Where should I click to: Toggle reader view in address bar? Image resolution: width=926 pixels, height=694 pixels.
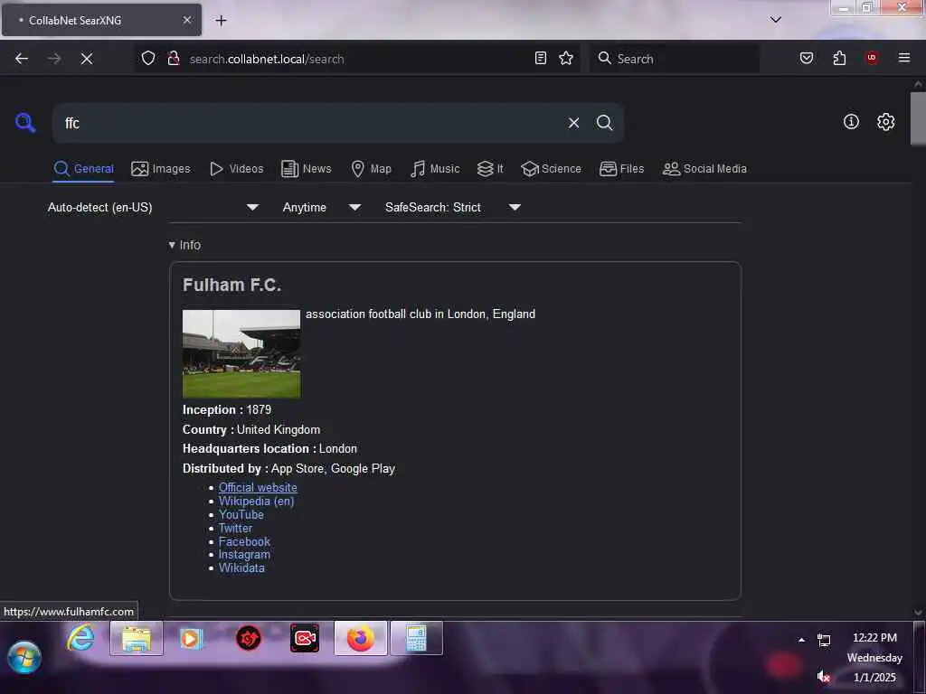coord(541,58)
